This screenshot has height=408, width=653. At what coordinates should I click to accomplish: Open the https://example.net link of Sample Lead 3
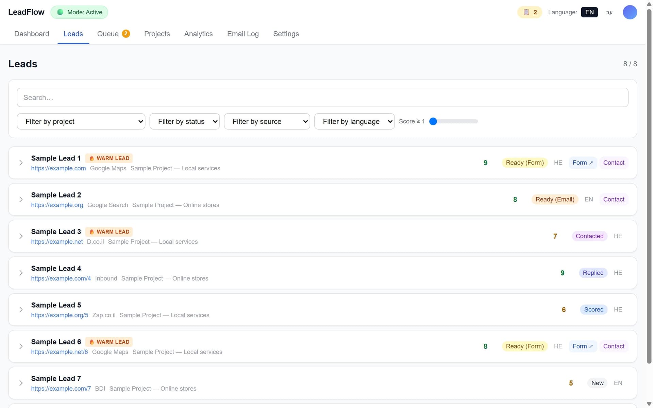57,242
